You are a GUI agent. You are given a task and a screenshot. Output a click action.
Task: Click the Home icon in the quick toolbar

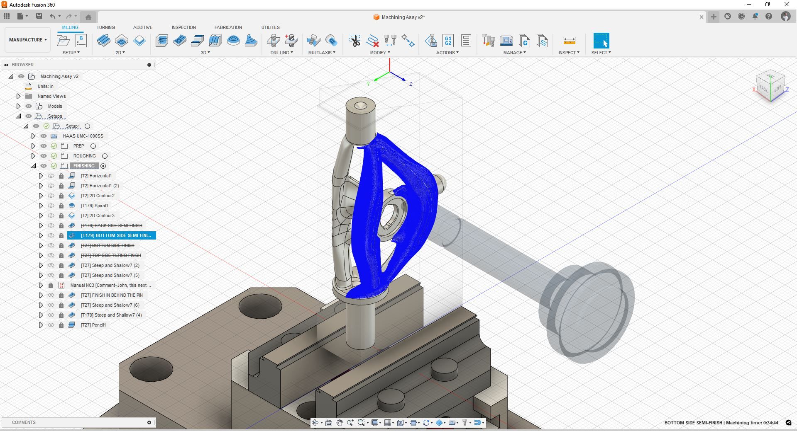coord(88,17)
